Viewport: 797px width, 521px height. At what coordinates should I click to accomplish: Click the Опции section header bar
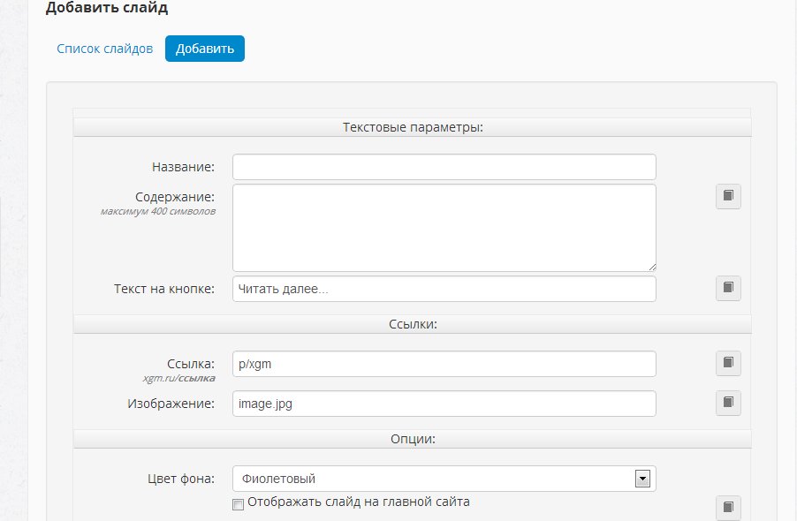coord(413,439)
